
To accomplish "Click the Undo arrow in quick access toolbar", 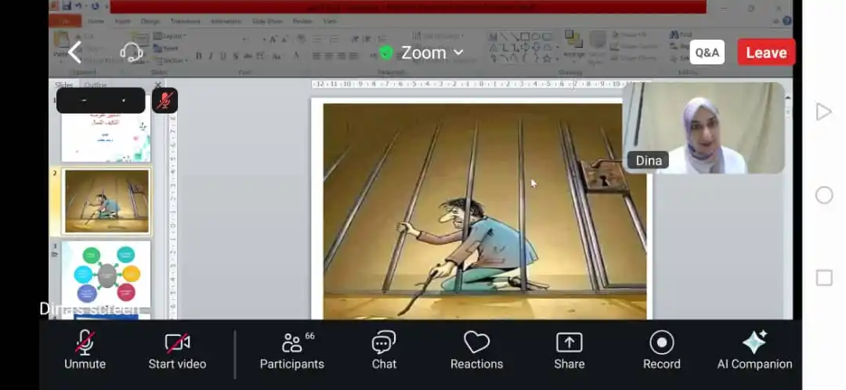I will (x=79, y=6).
